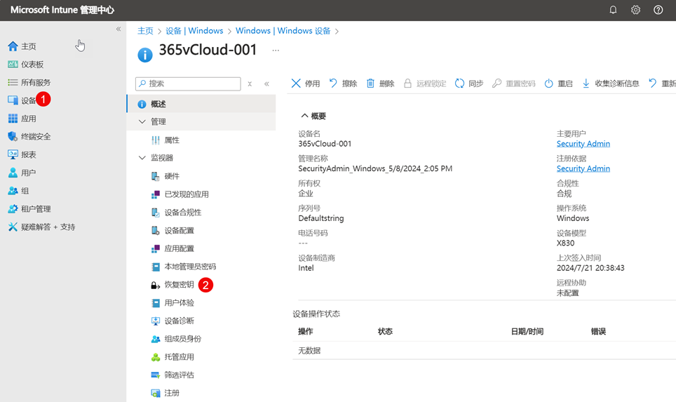Image resolution: width=676 pixels, height=402 pixels.
Task: Click the 用户体验 icon
Action: pyautogui.click(x=155, y=303)
